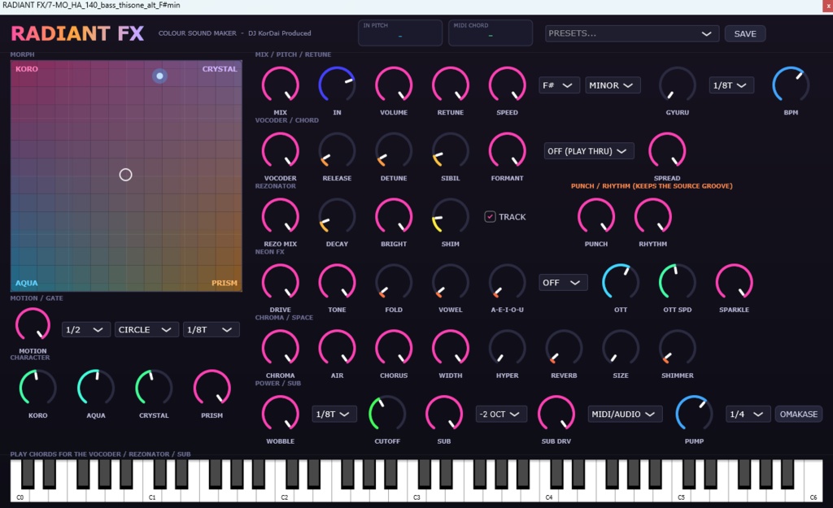Click the CHORUS knob

click(x=394, y=348)
